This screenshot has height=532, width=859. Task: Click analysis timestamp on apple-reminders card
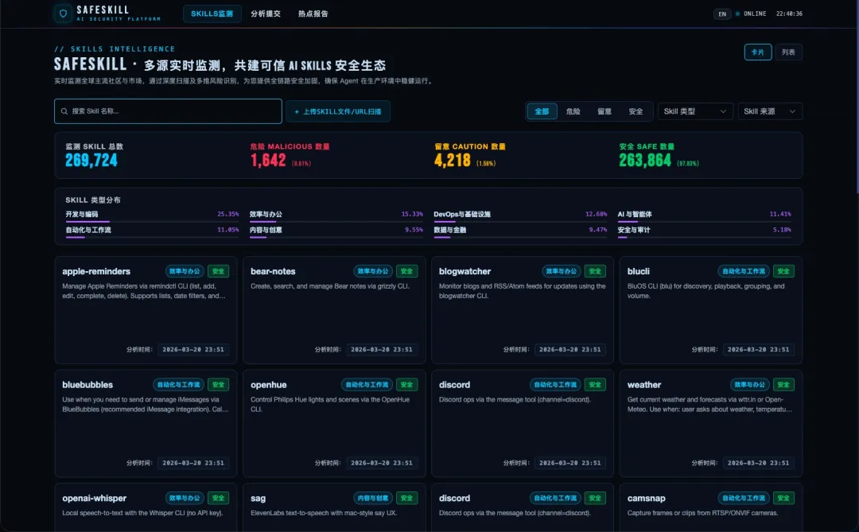point(193,350)
